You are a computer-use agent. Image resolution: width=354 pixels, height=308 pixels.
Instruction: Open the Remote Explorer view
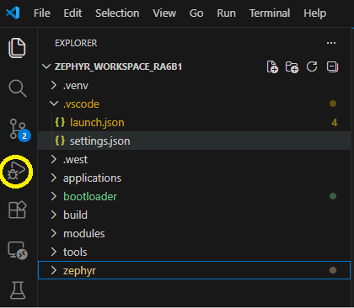click(x=18, y=250)
